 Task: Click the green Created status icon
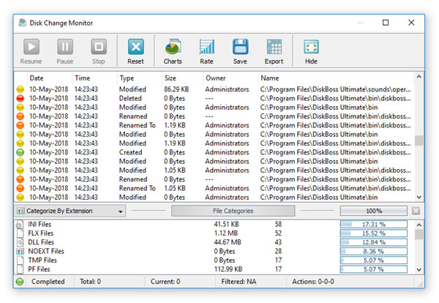tap(20, 152)
